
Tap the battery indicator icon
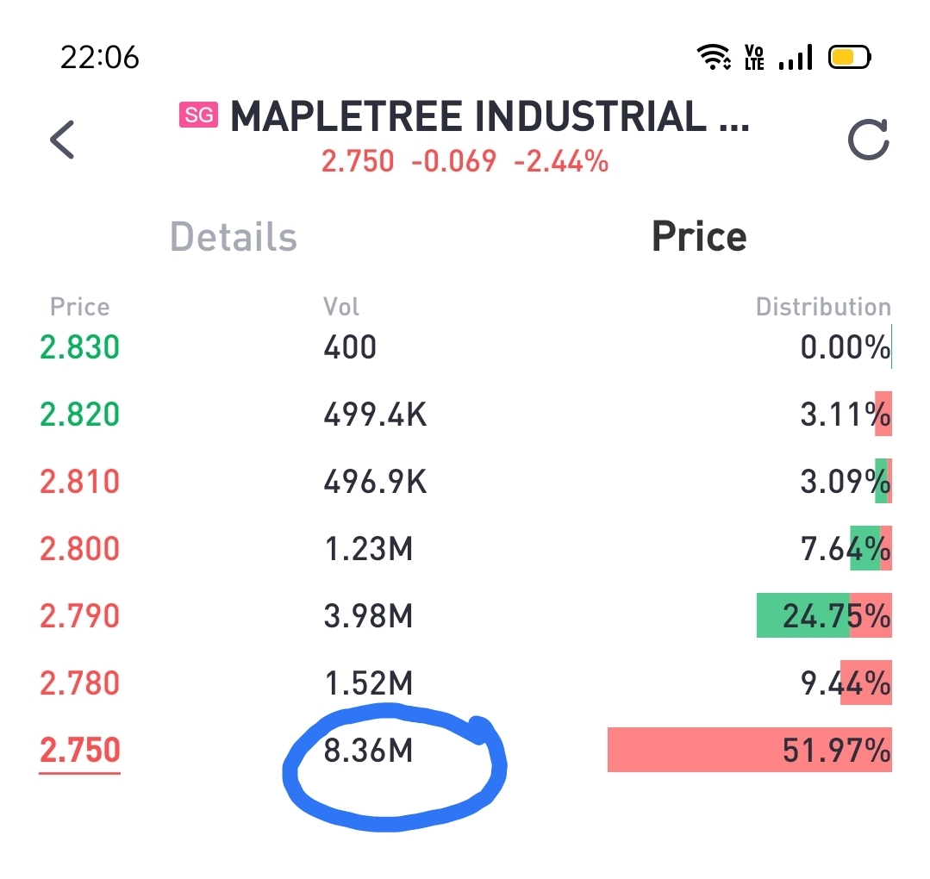(849, 58)
